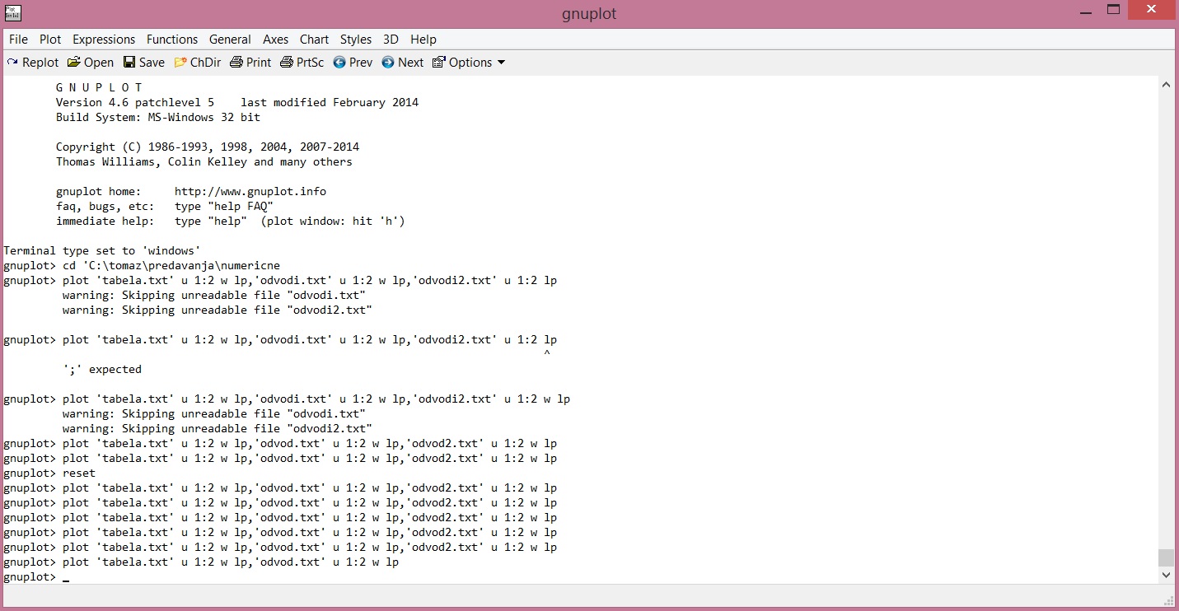Viewport: 1179px width, 611px height.
Task: Click the scrollbar up arrow
Action: (1166, 85)
